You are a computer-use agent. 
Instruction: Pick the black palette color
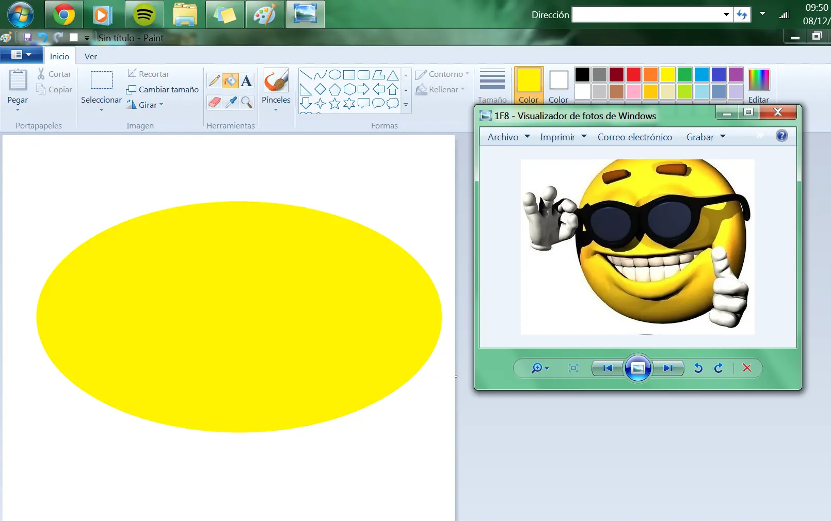point(582,74)
